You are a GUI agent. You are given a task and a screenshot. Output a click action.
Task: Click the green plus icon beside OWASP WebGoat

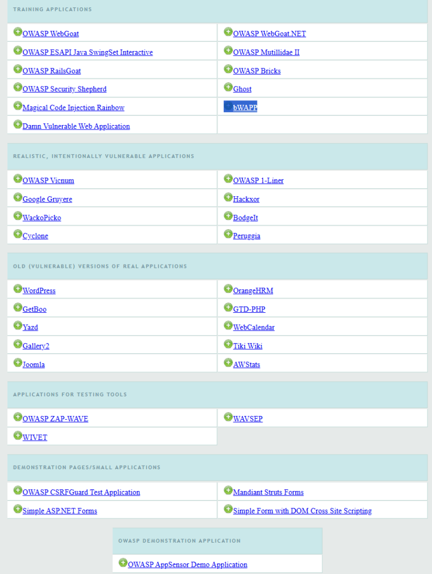18,32
